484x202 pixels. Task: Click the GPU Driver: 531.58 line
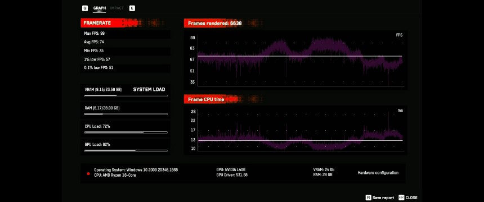coord(232,175)
